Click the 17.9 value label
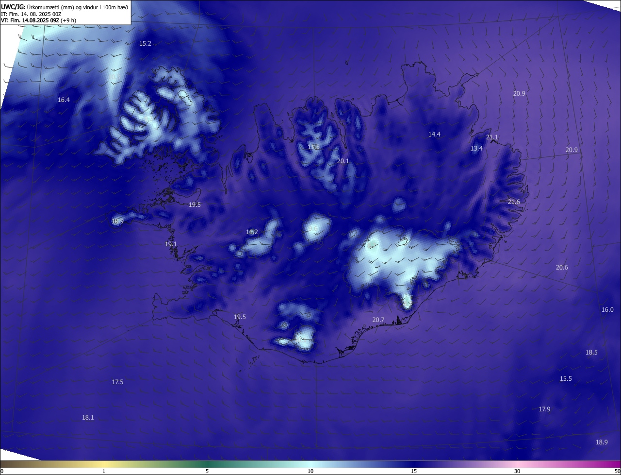Viewport: 621px width, 475px height. 544,409
